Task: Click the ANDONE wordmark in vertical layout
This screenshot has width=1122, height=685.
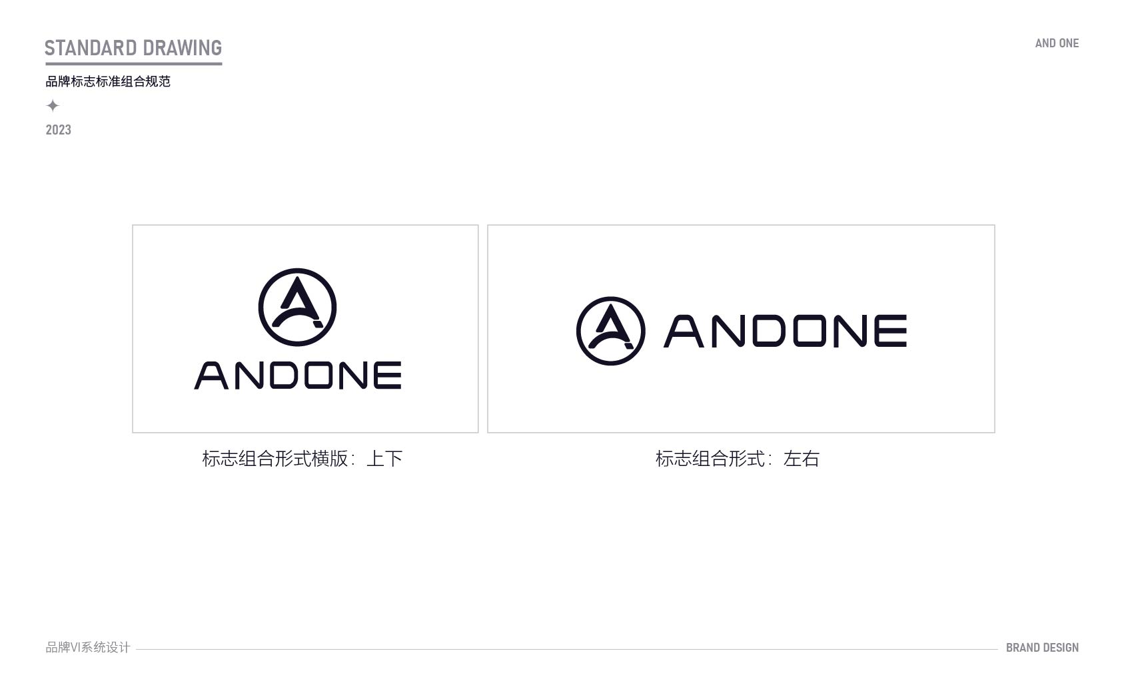Action: pos(298,375)
